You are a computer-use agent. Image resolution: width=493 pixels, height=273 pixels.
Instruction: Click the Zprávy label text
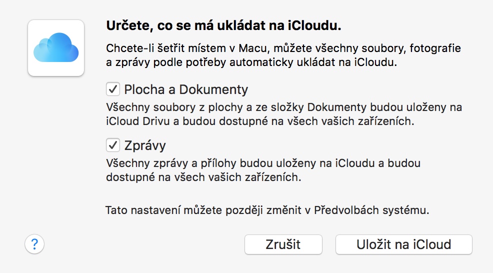145,145
